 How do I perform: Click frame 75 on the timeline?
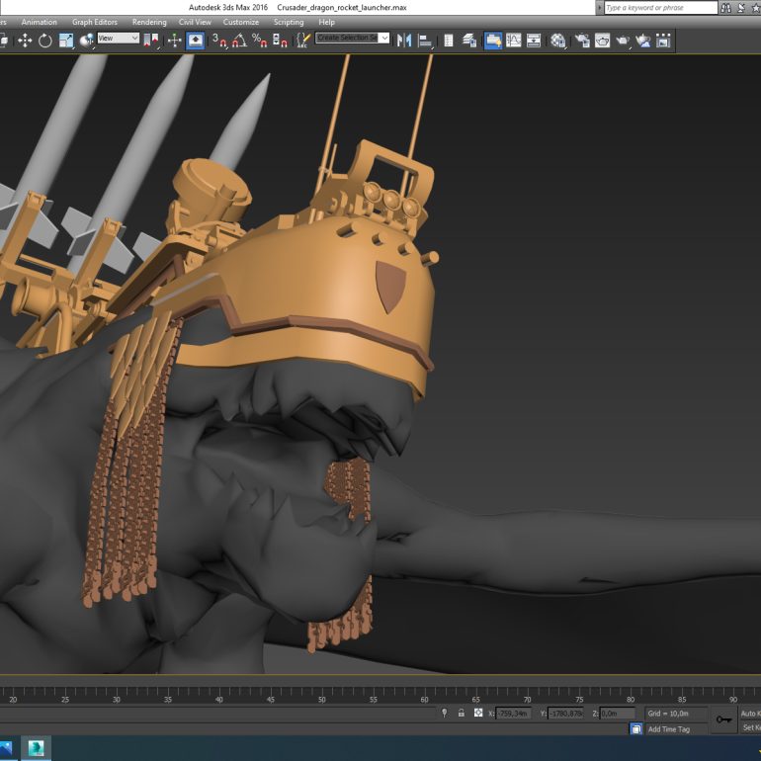tap(579, 699)
